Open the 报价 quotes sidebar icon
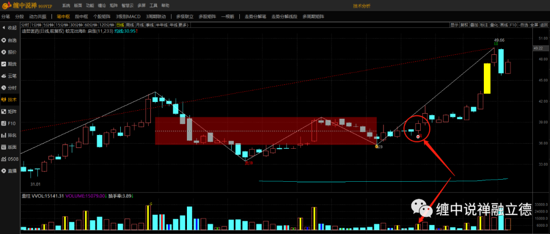The image size is (550, 234). pos(10,52)
